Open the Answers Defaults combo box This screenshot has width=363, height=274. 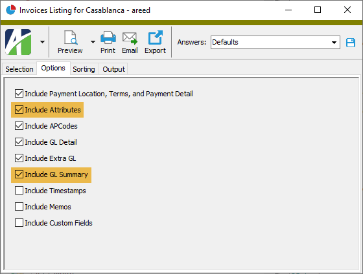(275, 42)
